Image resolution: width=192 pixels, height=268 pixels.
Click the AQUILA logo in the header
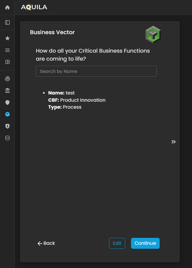pos(34,7)
